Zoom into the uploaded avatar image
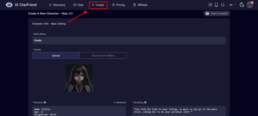 pos(76,78)
